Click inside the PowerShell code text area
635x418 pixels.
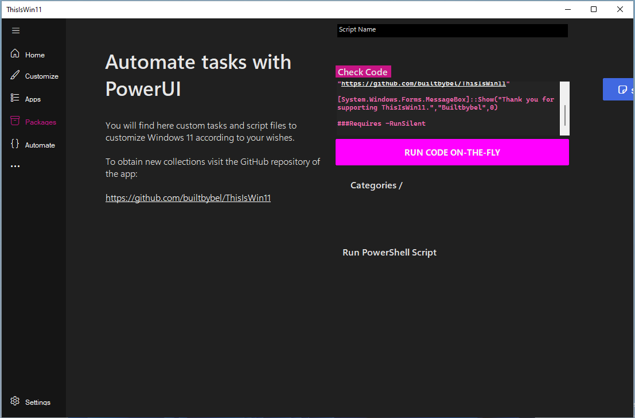coord(448,109)
